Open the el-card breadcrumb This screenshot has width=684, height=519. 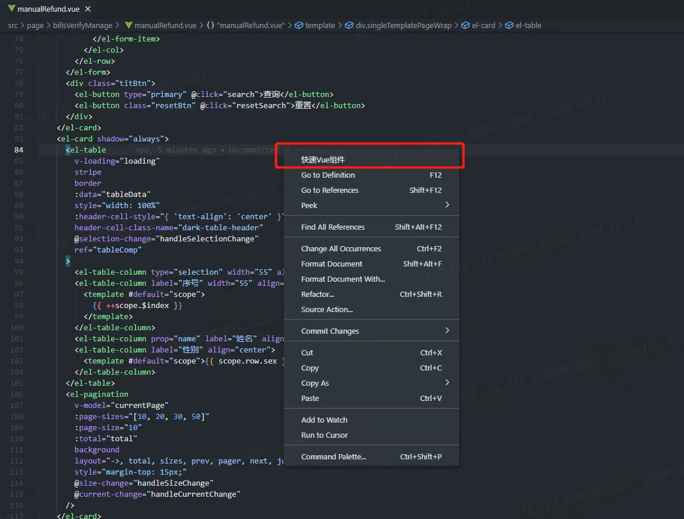(483, 25)
